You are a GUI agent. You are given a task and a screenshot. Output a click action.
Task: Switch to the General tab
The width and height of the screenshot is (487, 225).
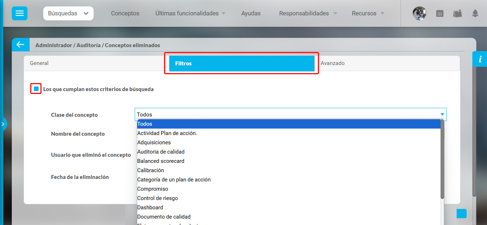(39, 63)
